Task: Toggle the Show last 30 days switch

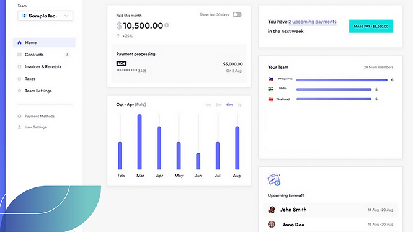Action: tap(237, 14)
